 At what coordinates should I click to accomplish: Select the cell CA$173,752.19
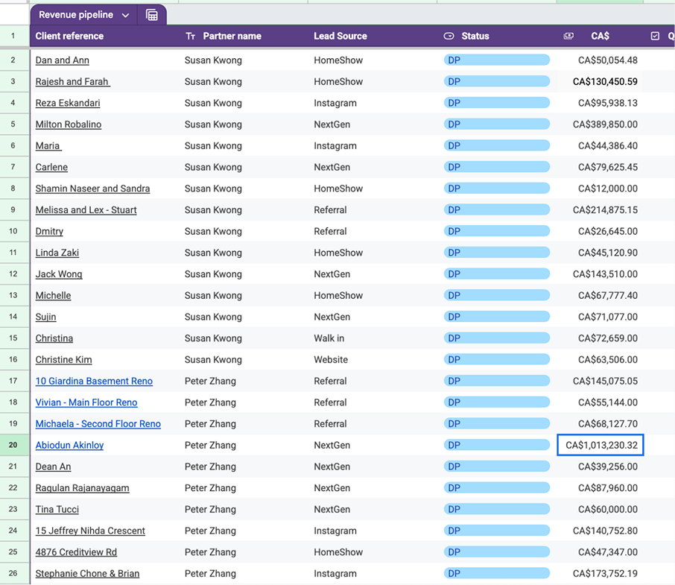[x=600, y=573]
